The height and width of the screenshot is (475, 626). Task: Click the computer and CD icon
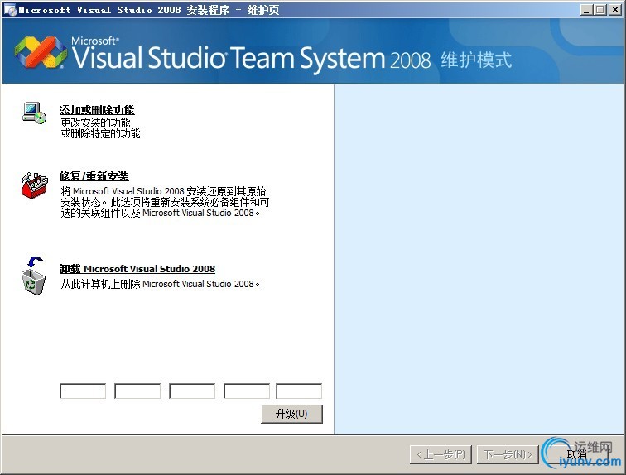click(34, 113)
